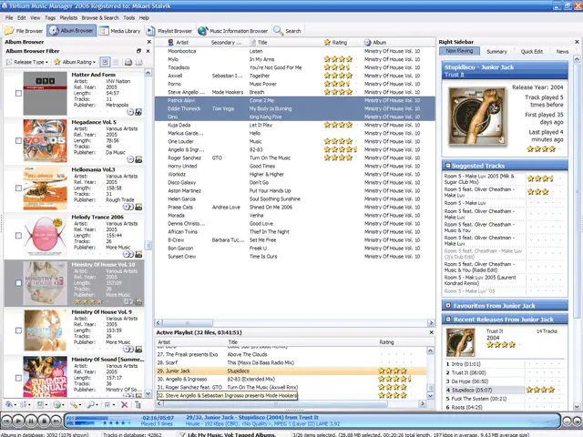Open the File menu

coord(9,17)
